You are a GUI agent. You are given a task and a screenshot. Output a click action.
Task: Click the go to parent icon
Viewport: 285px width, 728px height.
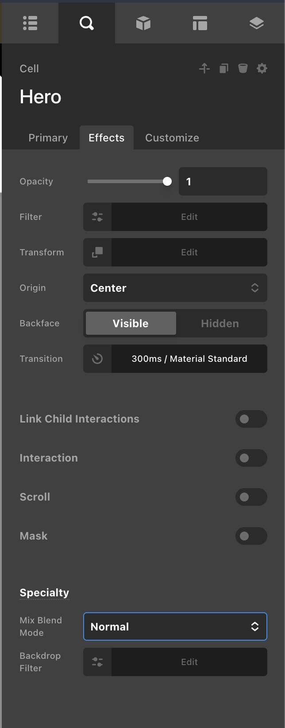pos(204,68)
